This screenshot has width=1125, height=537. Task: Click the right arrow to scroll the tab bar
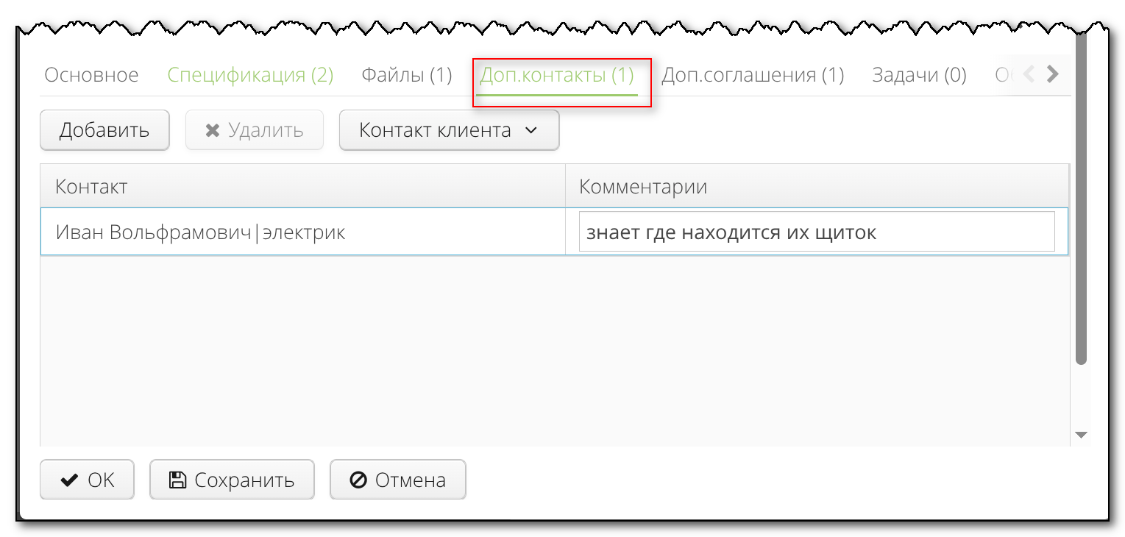(1053, 74)
